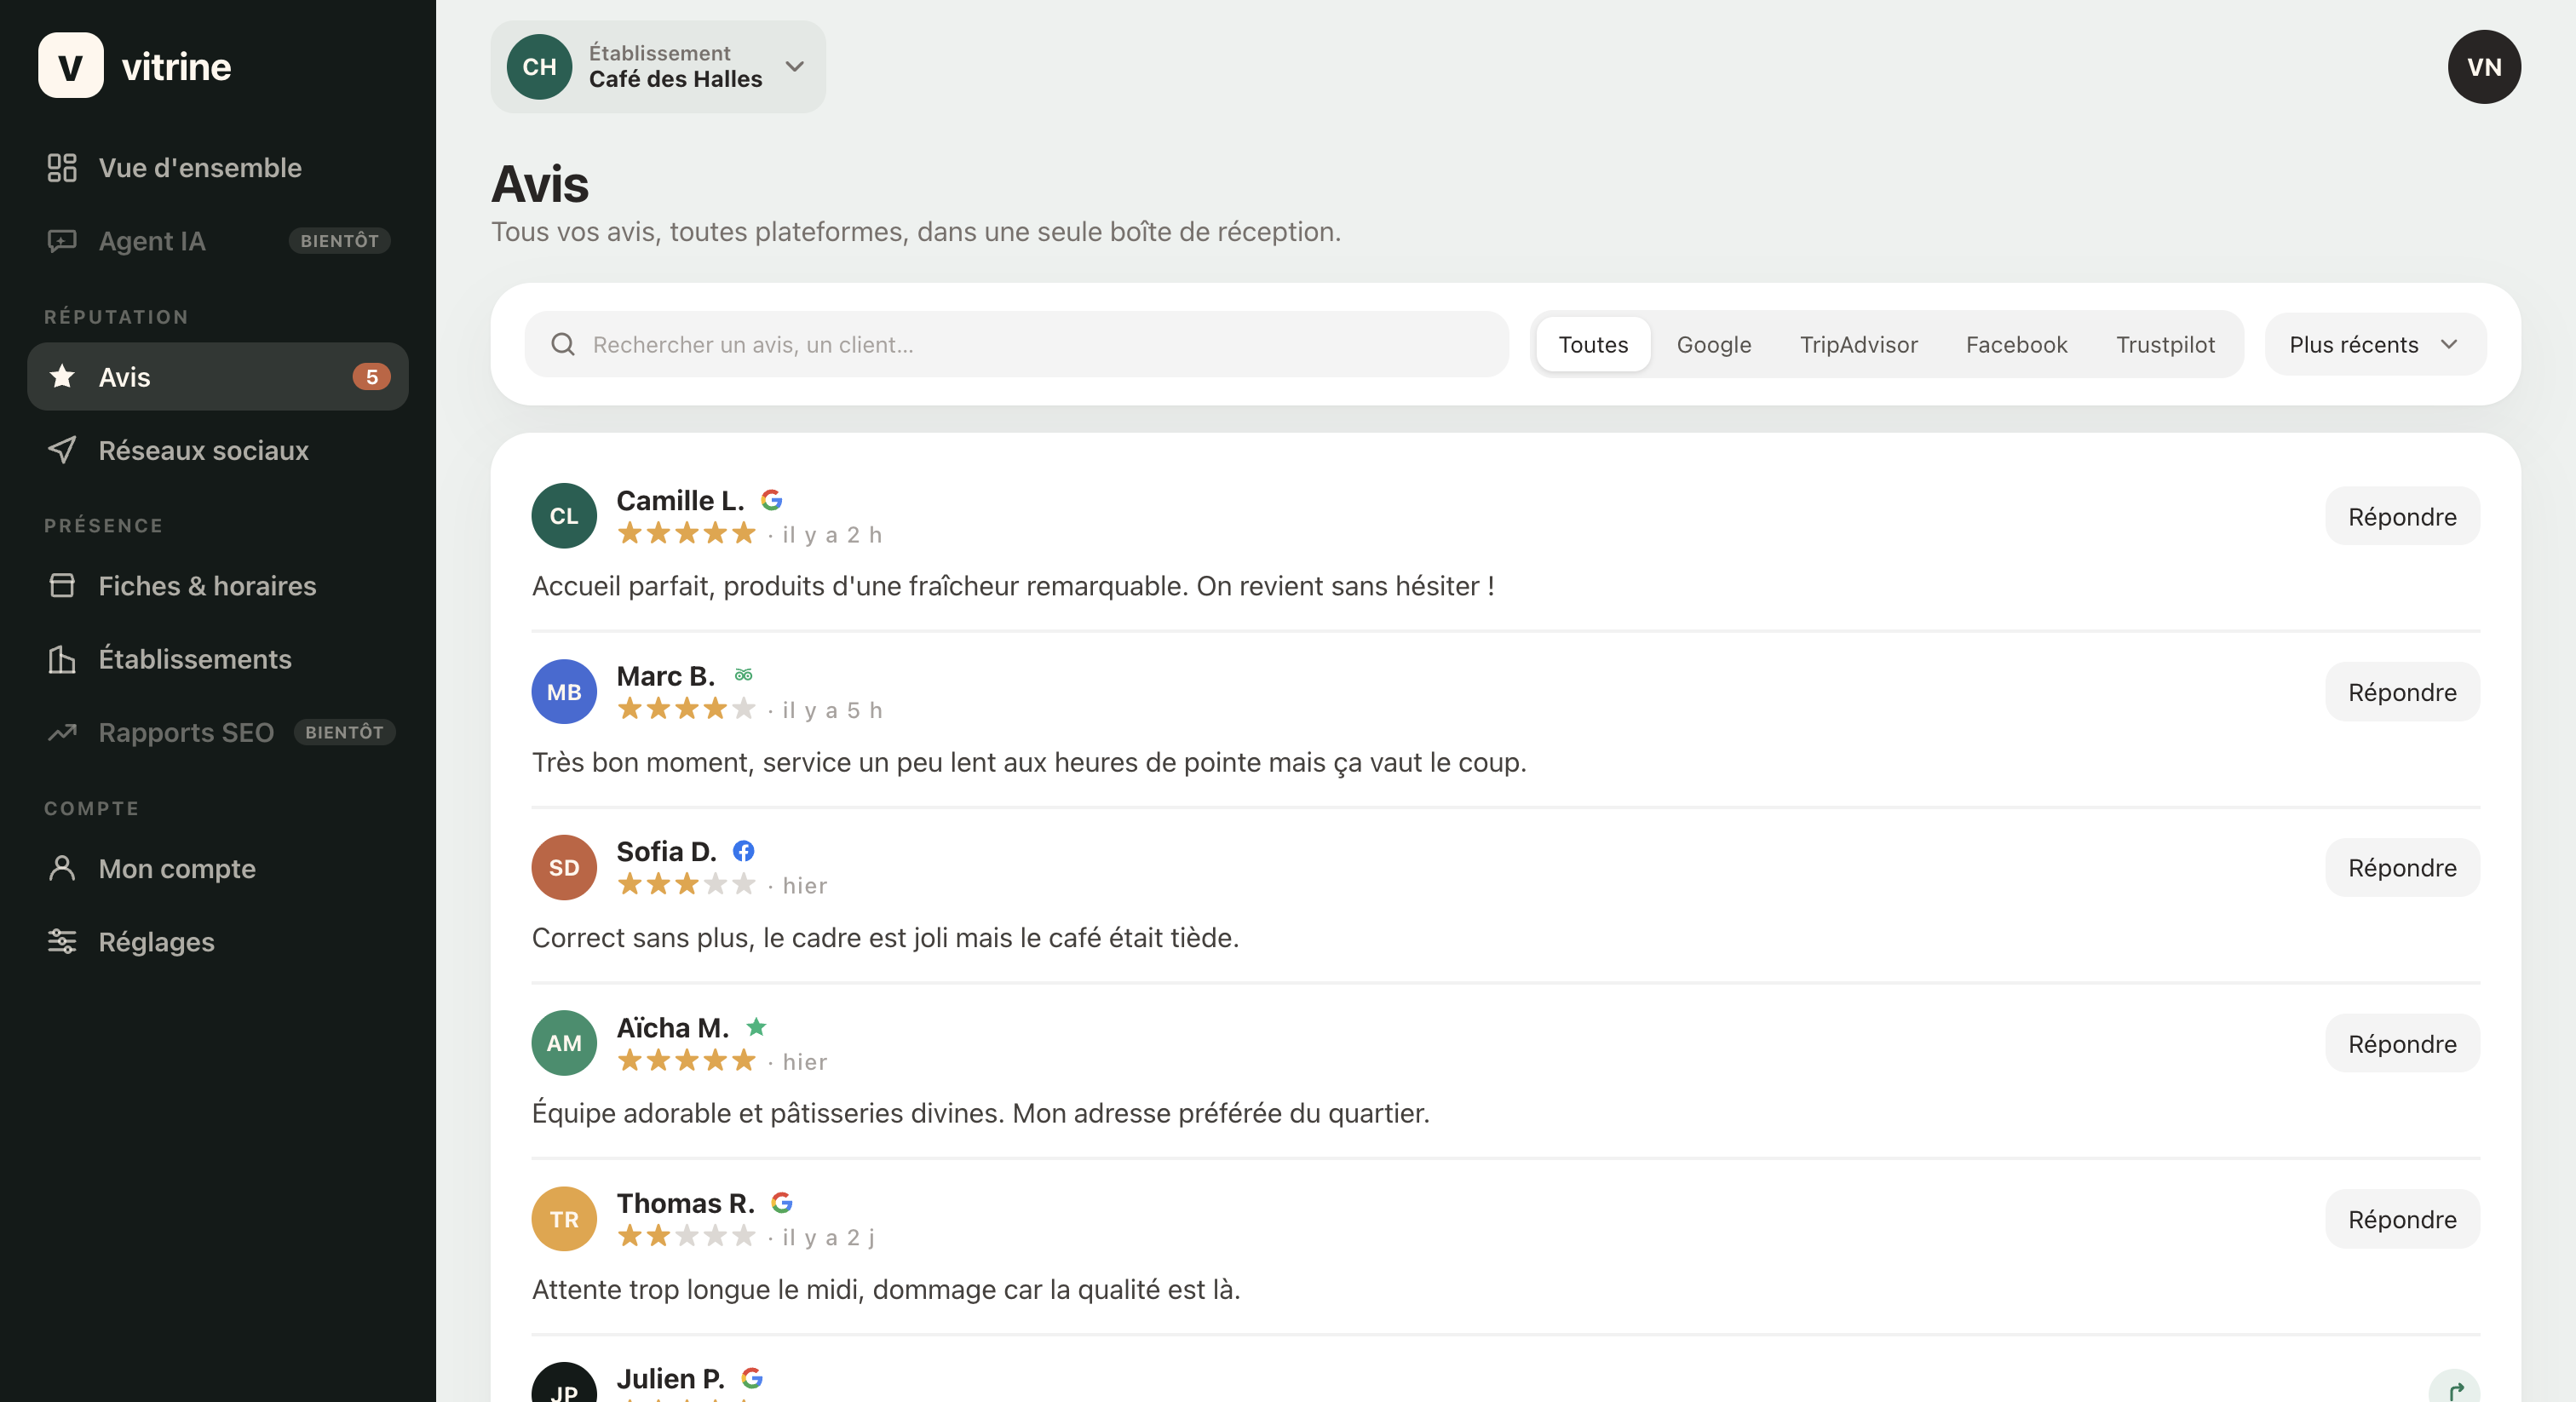The height and width of the screenshot is (1402, 2576).
Task: Open Vue d'ensemble dashboard icon
Action: [62, 167]
